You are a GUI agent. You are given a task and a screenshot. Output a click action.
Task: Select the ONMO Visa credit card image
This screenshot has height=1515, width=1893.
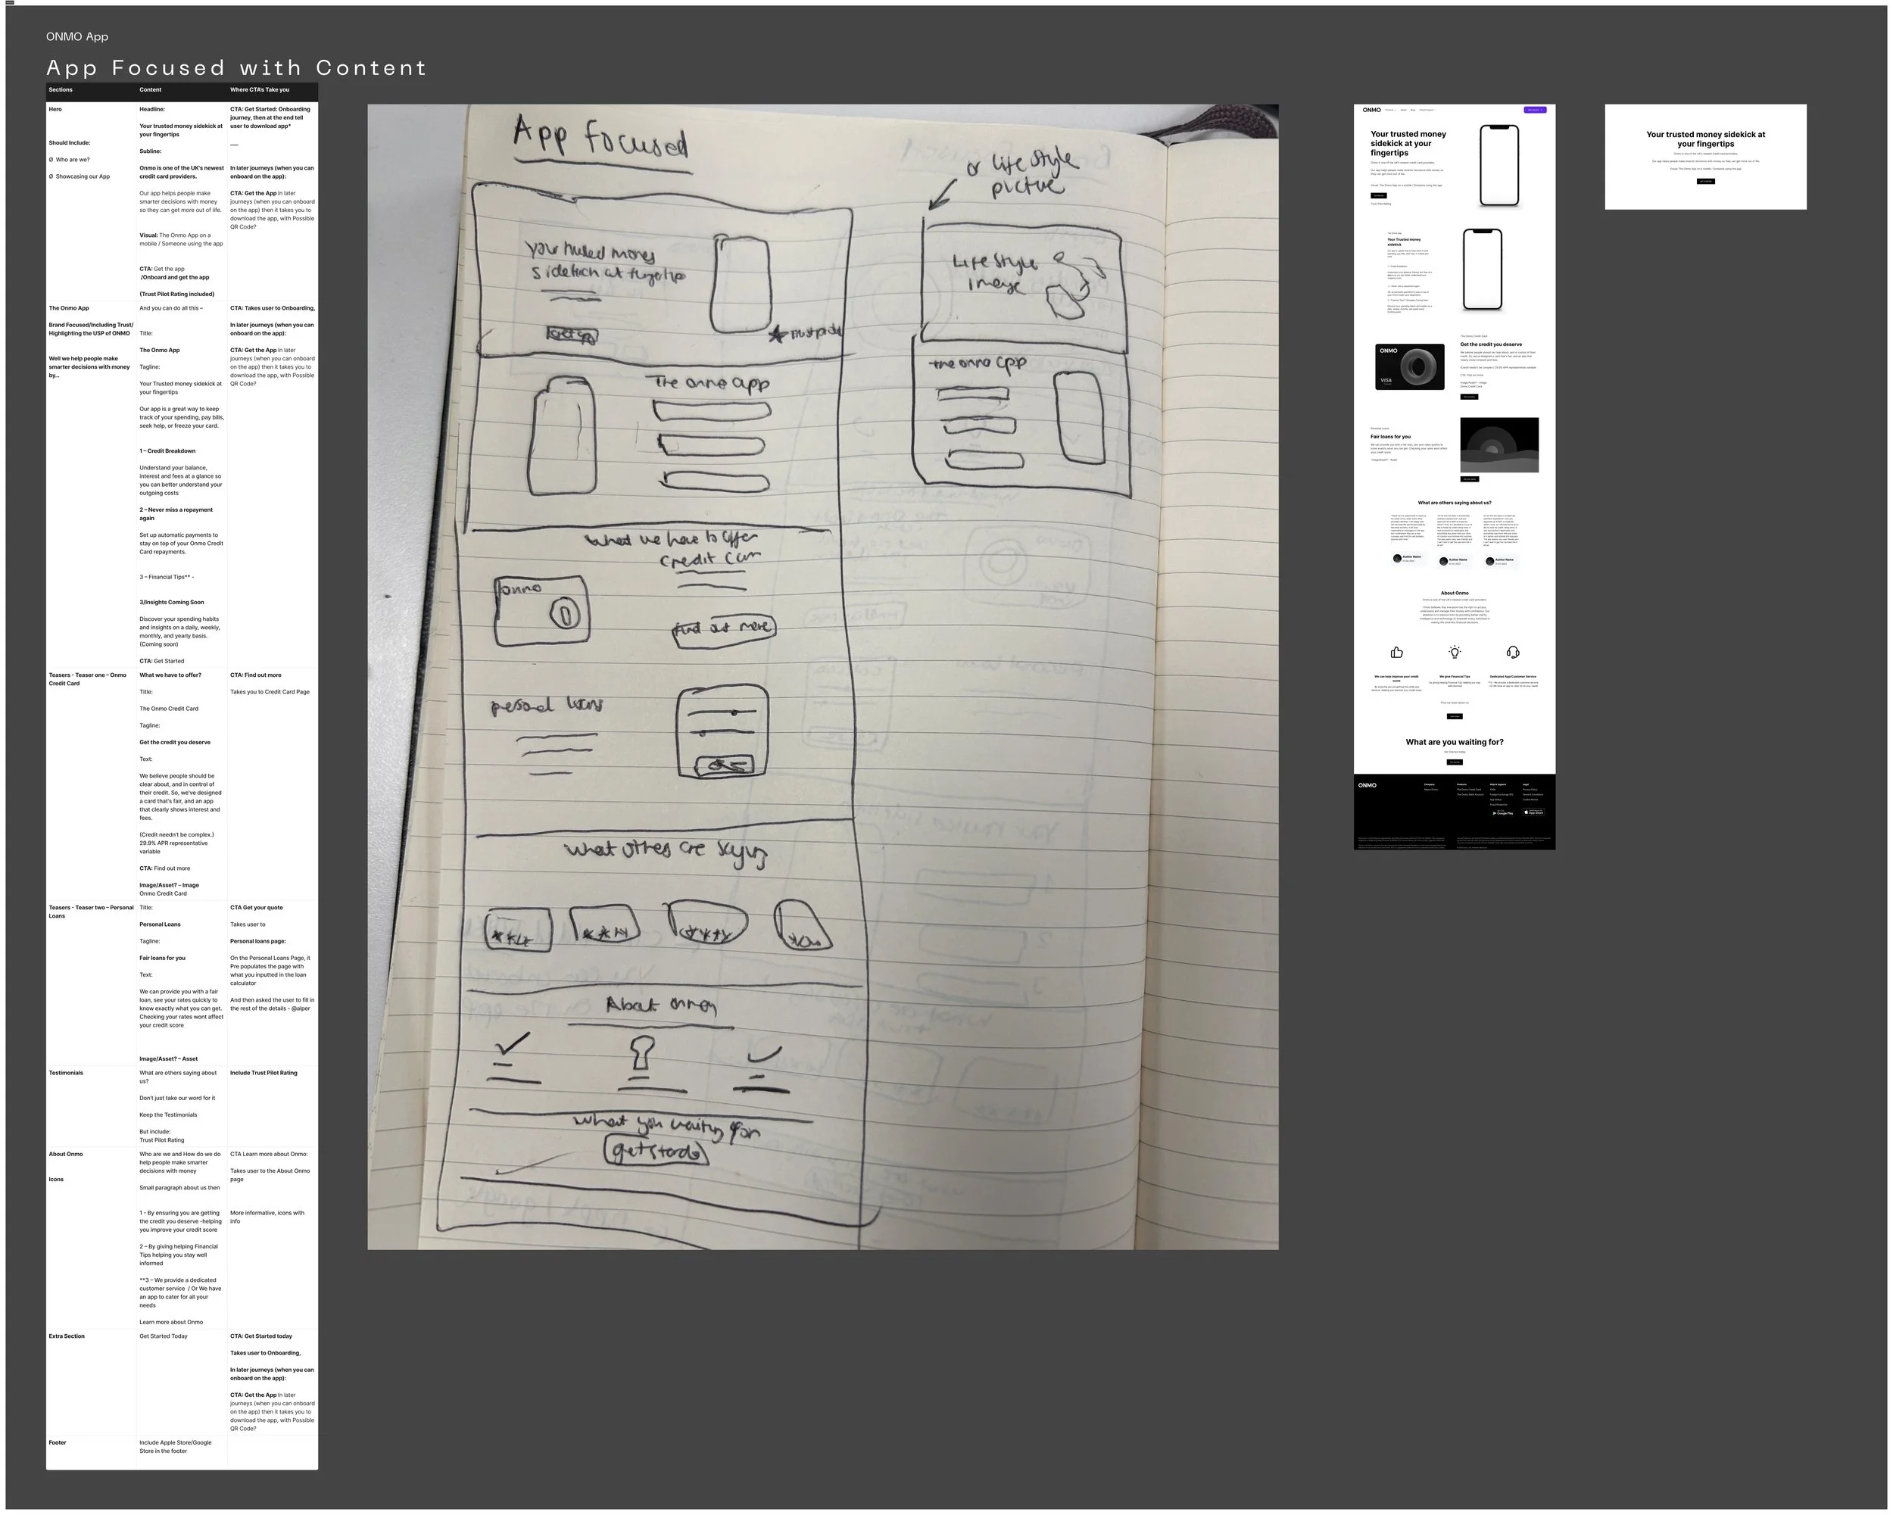coord(1409,367)
